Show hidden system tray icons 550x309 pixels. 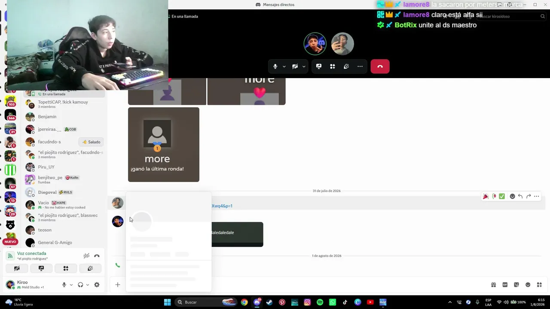[450, 302]
